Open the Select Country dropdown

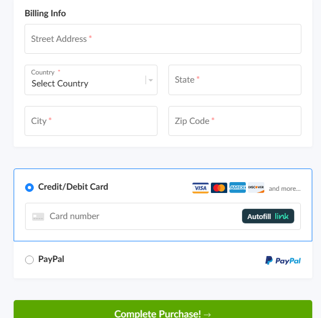(x=91, y=80)
